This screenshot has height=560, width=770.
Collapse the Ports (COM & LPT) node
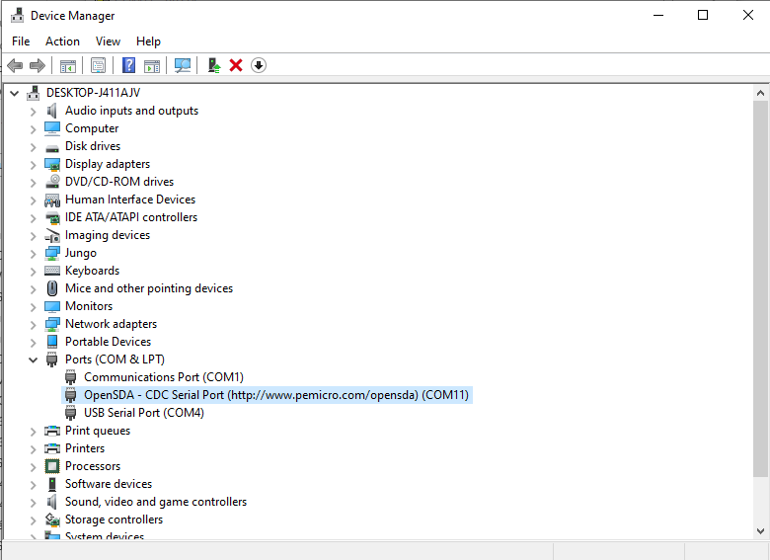(x=33, y=360)
